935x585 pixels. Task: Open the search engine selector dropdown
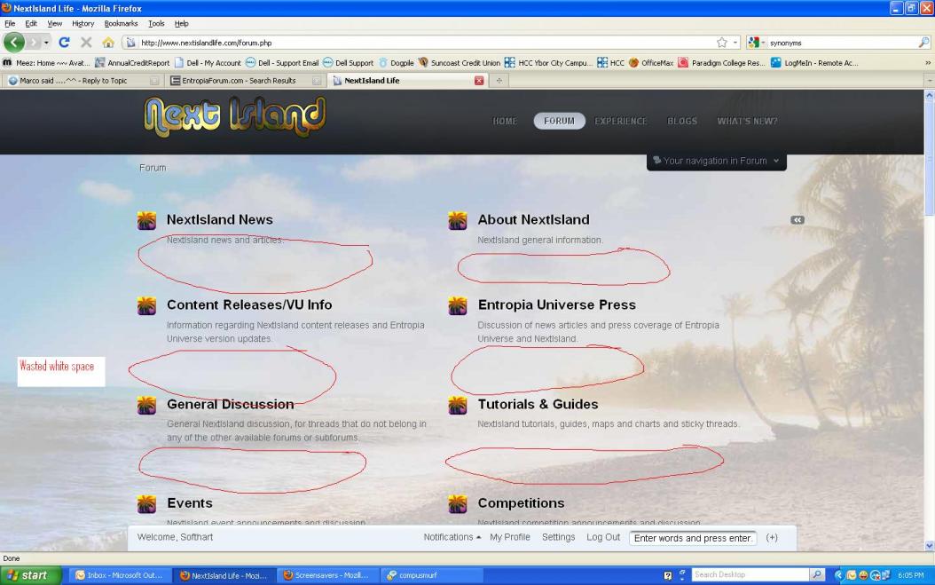[757, 42]
